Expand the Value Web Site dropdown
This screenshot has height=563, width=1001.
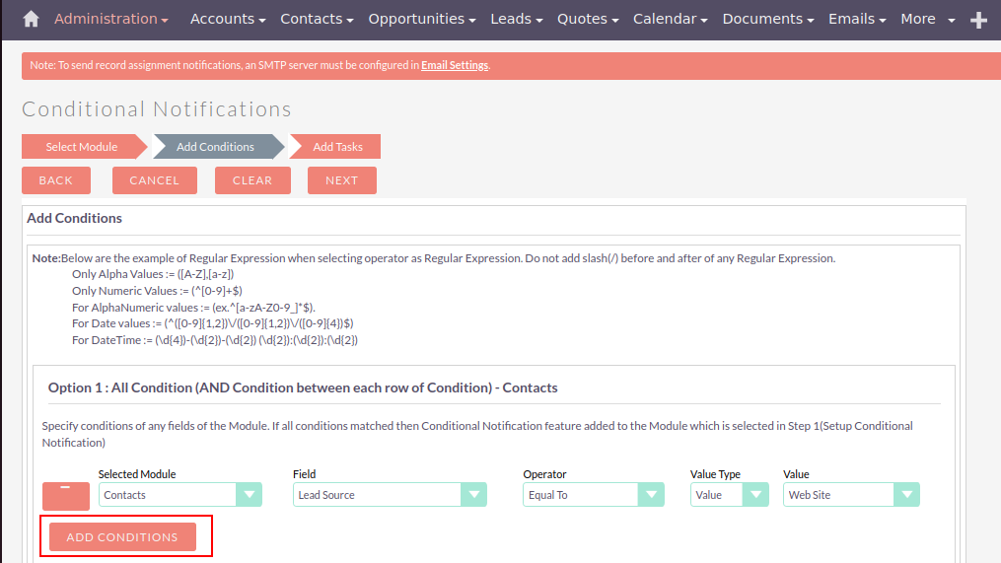click(x=851, y=495)
